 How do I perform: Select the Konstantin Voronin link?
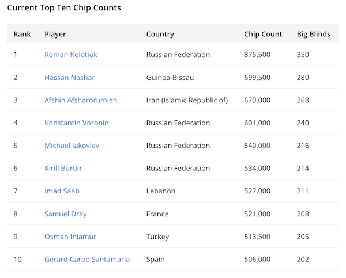coord(76,123)
